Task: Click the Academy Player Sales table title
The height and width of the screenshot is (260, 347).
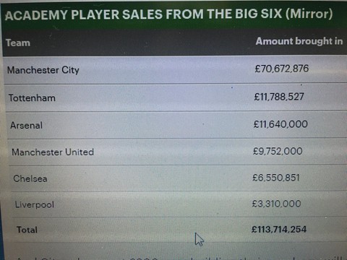Action: [168, 14]
